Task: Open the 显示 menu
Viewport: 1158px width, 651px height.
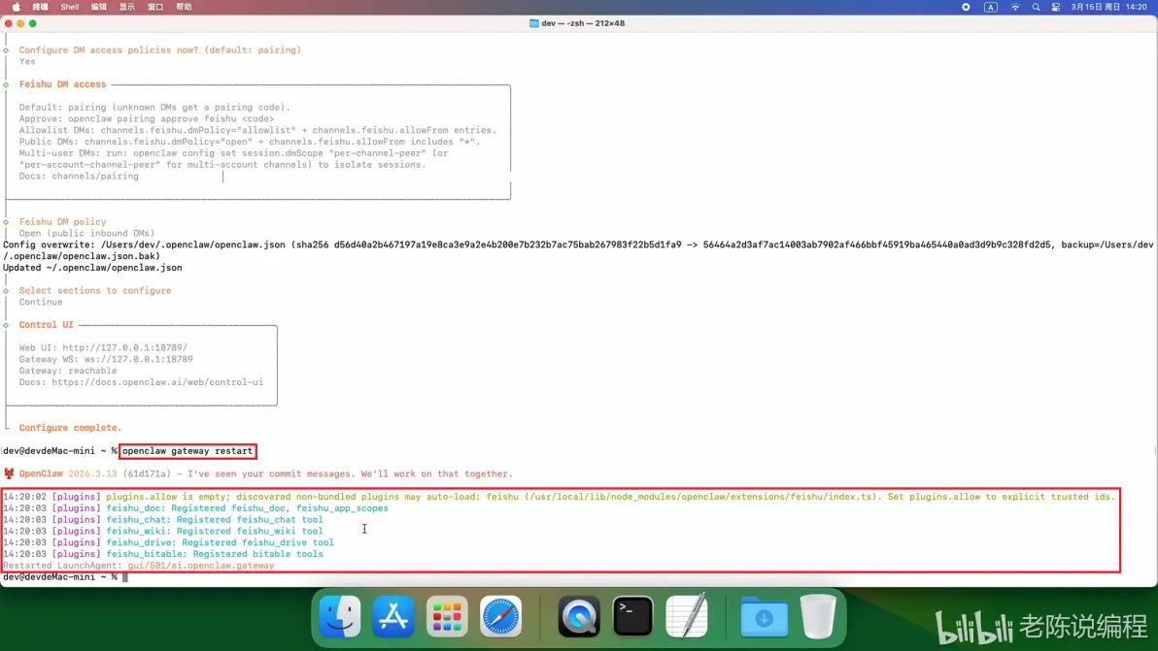Action: coord(127,7)
